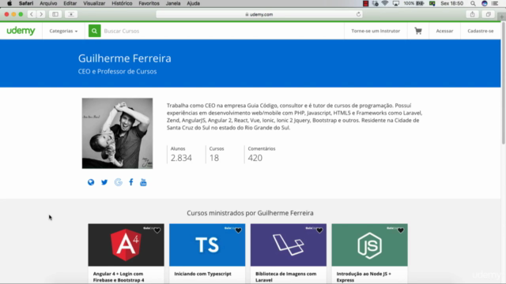This screenshot has width=506, height=284.
Task: Open the Janela menu
Action: click(x=173, y=3)
